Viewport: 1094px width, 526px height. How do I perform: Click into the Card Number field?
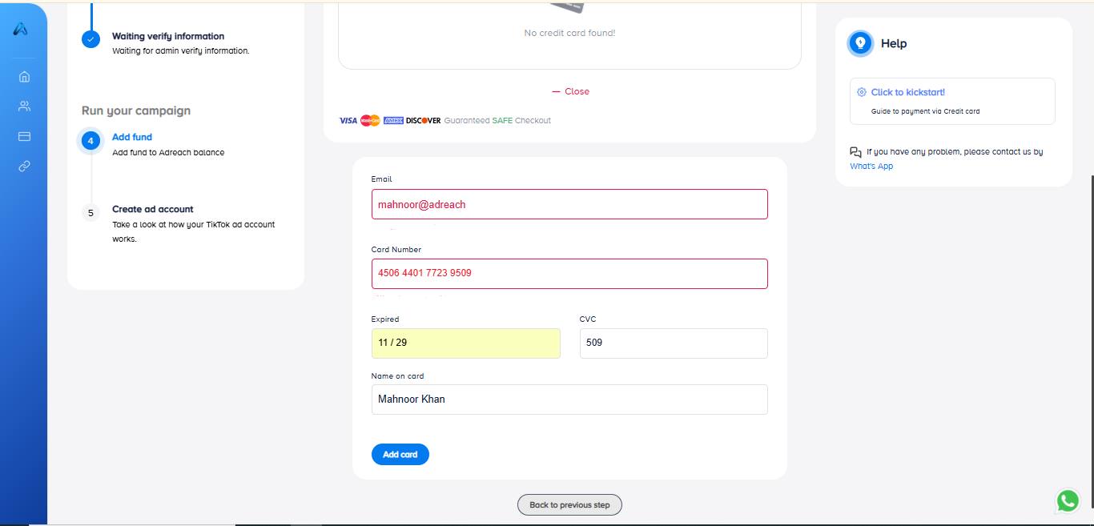(x=569, y=273)
